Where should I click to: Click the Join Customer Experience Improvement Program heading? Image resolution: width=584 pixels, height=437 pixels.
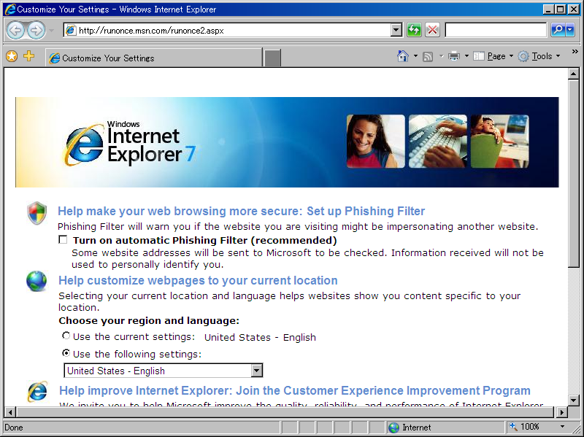[295, 390]
